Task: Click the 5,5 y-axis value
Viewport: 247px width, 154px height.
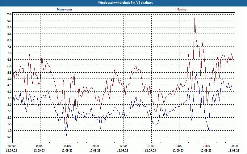Action: click(10, 72)
